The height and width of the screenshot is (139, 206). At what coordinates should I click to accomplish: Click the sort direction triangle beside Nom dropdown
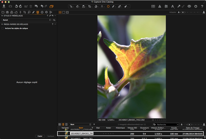(94, 124)
